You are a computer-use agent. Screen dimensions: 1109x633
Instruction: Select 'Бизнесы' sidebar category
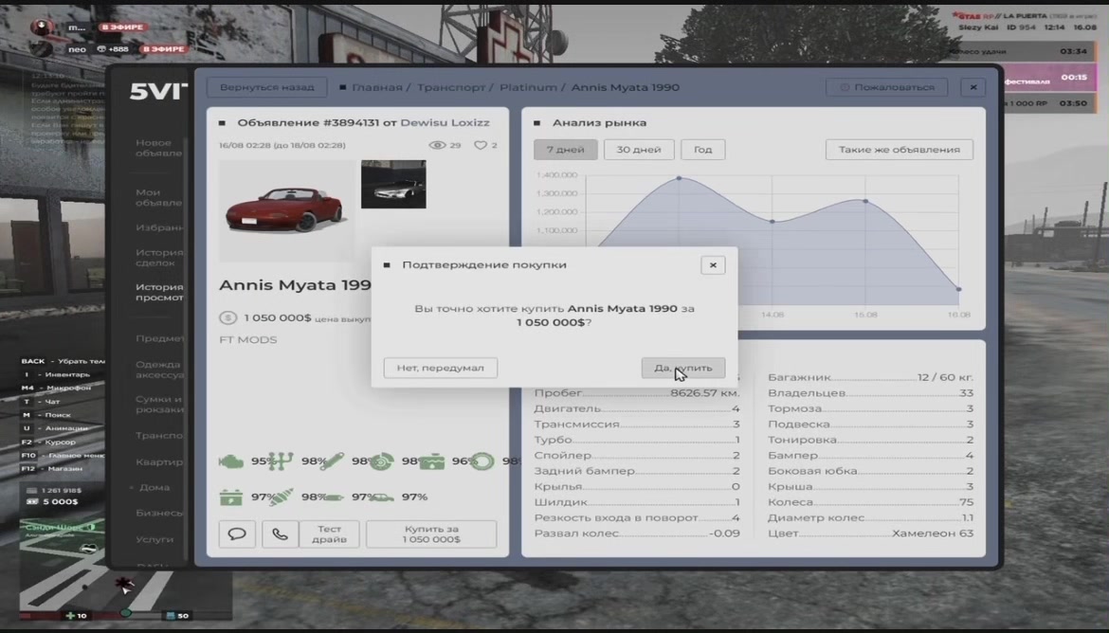pos(159,513)
